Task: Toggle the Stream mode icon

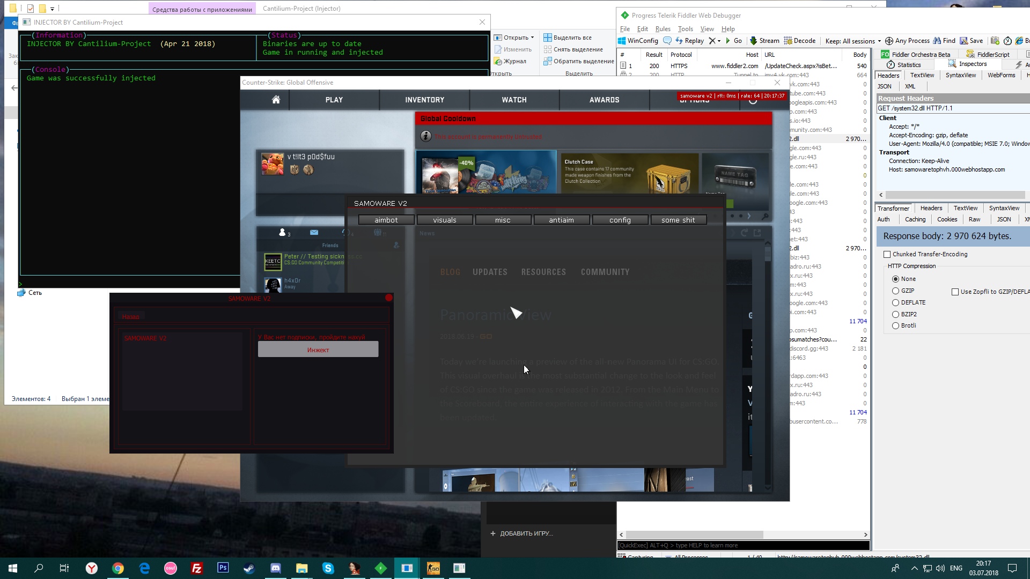Action: point(754,41)
